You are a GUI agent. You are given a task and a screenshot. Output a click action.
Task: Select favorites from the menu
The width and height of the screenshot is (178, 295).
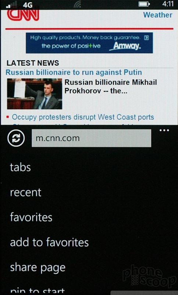[31, 217]
